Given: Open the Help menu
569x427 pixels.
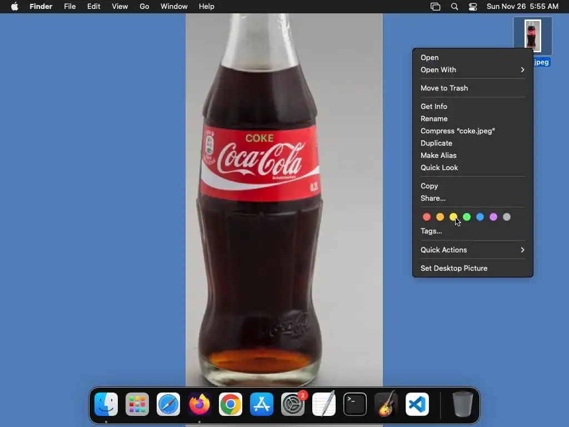Looking at the screenshot, I should pyautogui.click(x=207, y=7).
